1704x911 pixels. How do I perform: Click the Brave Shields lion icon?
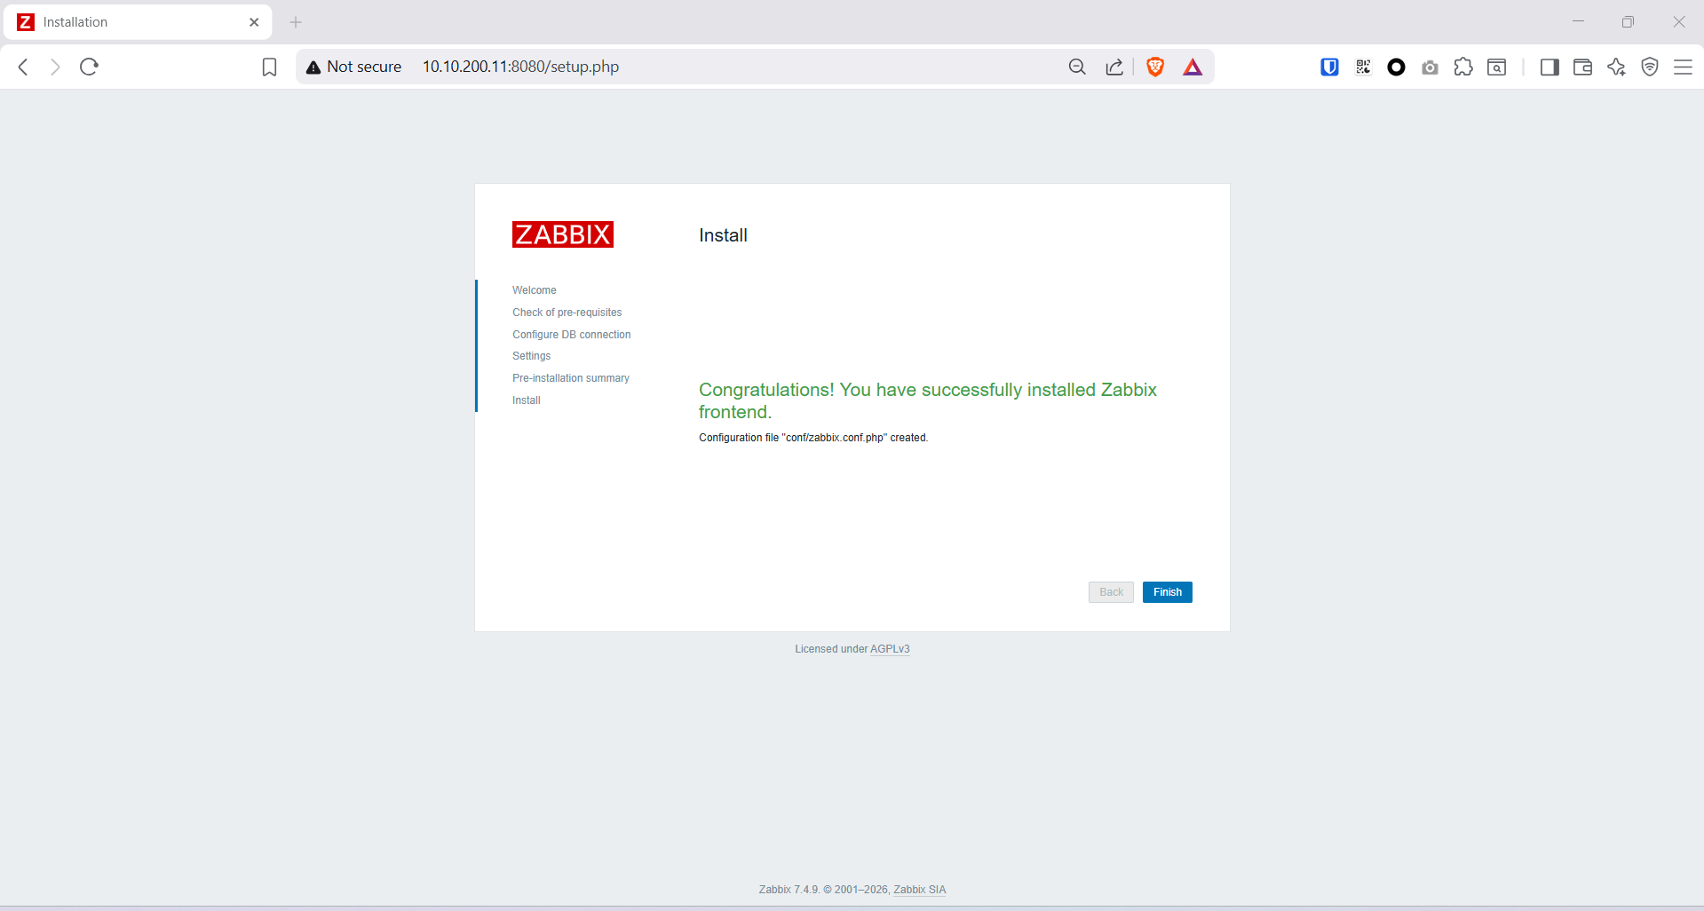tap(1155, 67)
